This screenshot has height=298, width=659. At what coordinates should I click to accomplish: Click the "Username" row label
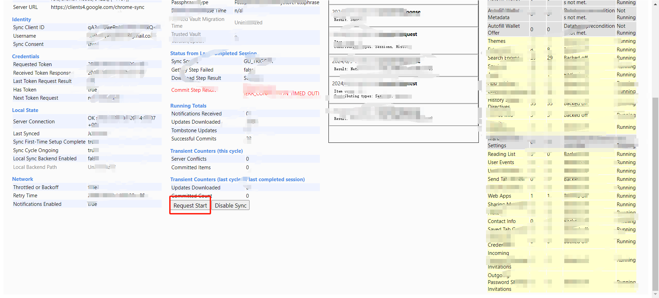click(x=24, y=36)
